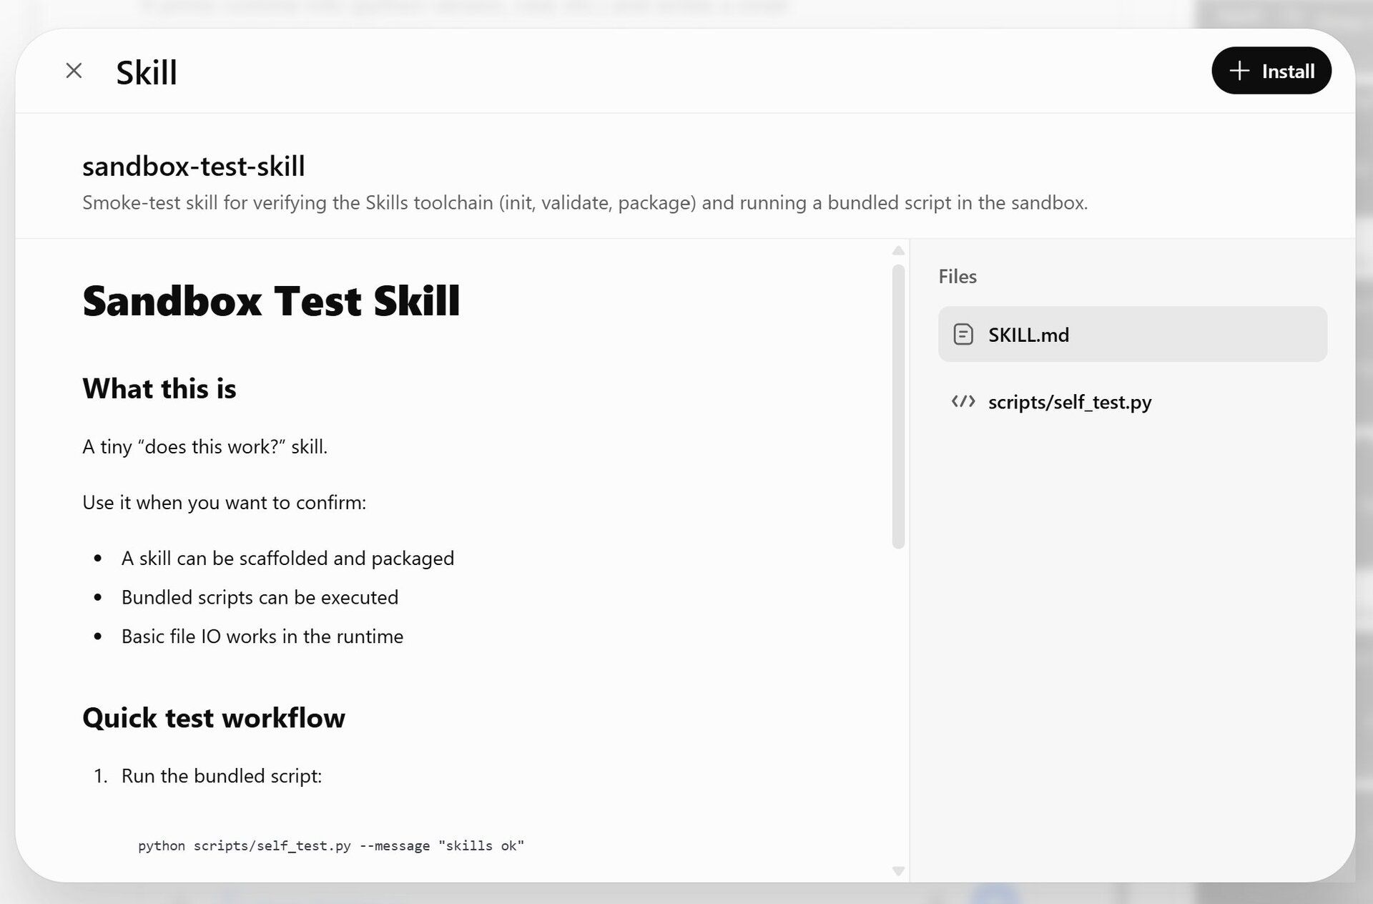Click the scrollbar up arrow
The height and width of the screenshot is (904, 1373).
898,251
